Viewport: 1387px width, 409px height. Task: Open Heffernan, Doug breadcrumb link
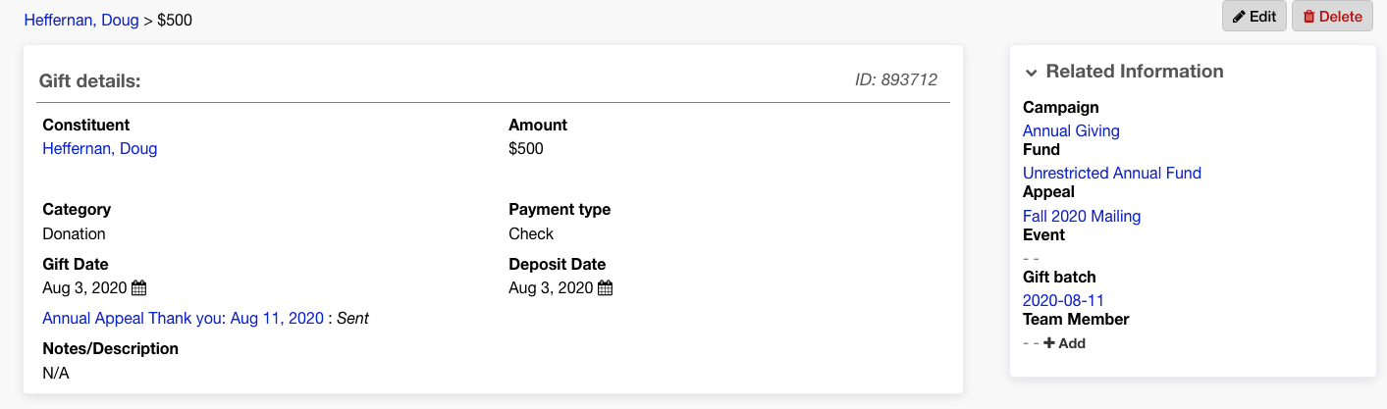click(81, 20)
